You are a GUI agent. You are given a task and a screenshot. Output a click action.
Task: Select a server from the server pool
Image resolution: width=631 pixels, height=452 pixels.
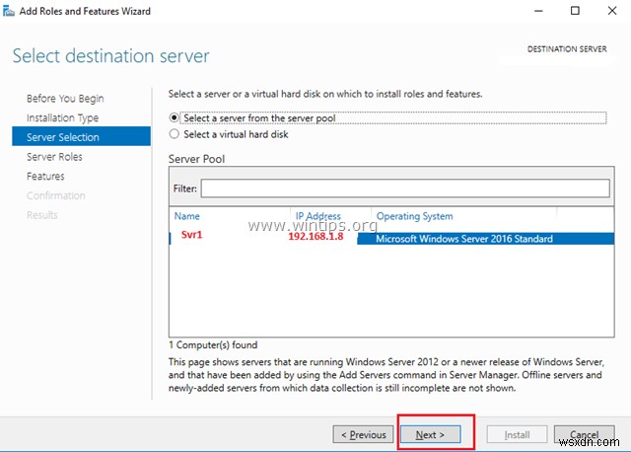175,117
